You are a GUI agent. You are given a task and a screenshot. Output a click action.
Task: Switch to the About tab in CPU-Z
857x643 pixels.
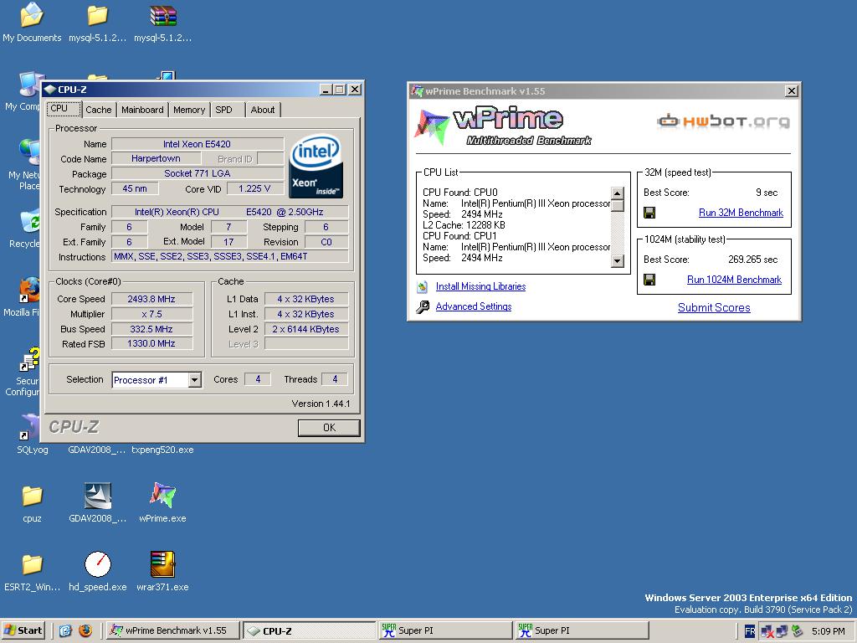(262, 110)
